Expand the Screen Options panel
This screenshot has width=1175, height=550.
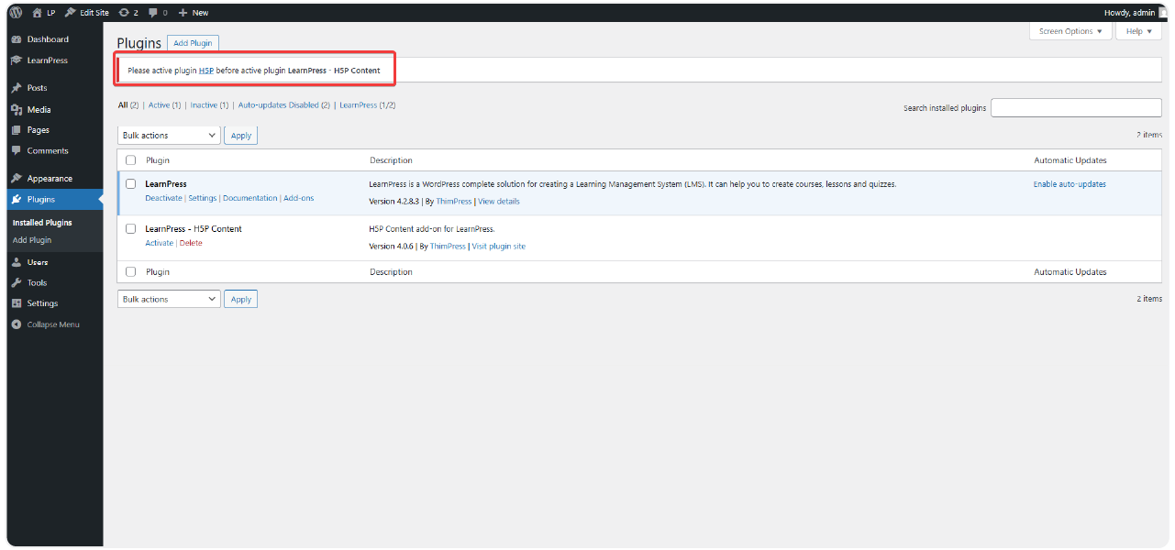[x=1070, y=31]
